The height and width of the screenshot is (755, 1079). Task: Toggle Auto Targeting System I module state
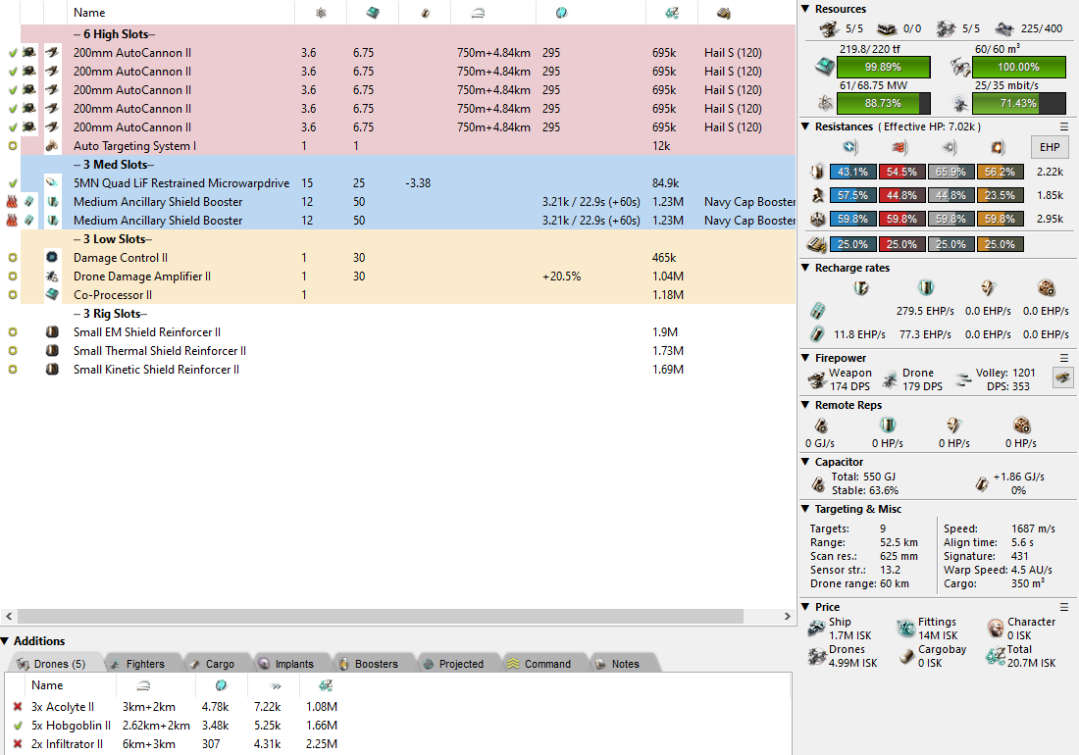click(x=13, y=146)
